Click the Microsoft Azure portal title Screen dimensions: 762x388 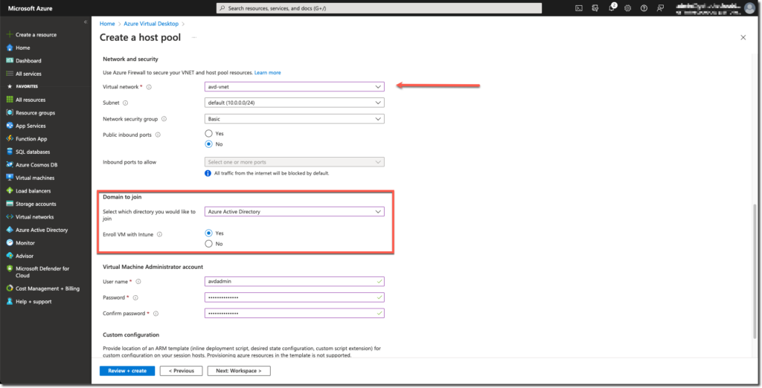pyautogui.click(x=30, y=8)
